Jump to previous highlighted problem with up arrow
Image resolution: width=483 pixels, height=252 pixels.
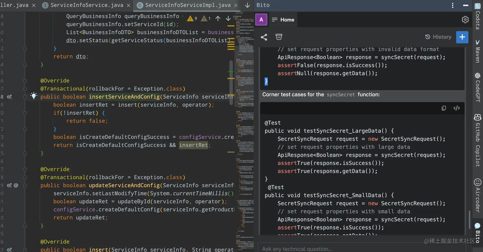point(218,19)
